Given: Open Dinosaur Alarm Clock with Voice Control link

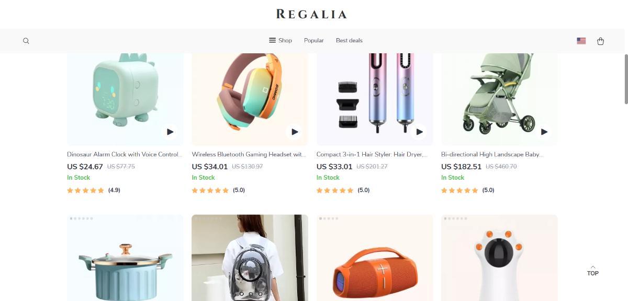Looking at the screenshot, I should click(x=125, y=154).
